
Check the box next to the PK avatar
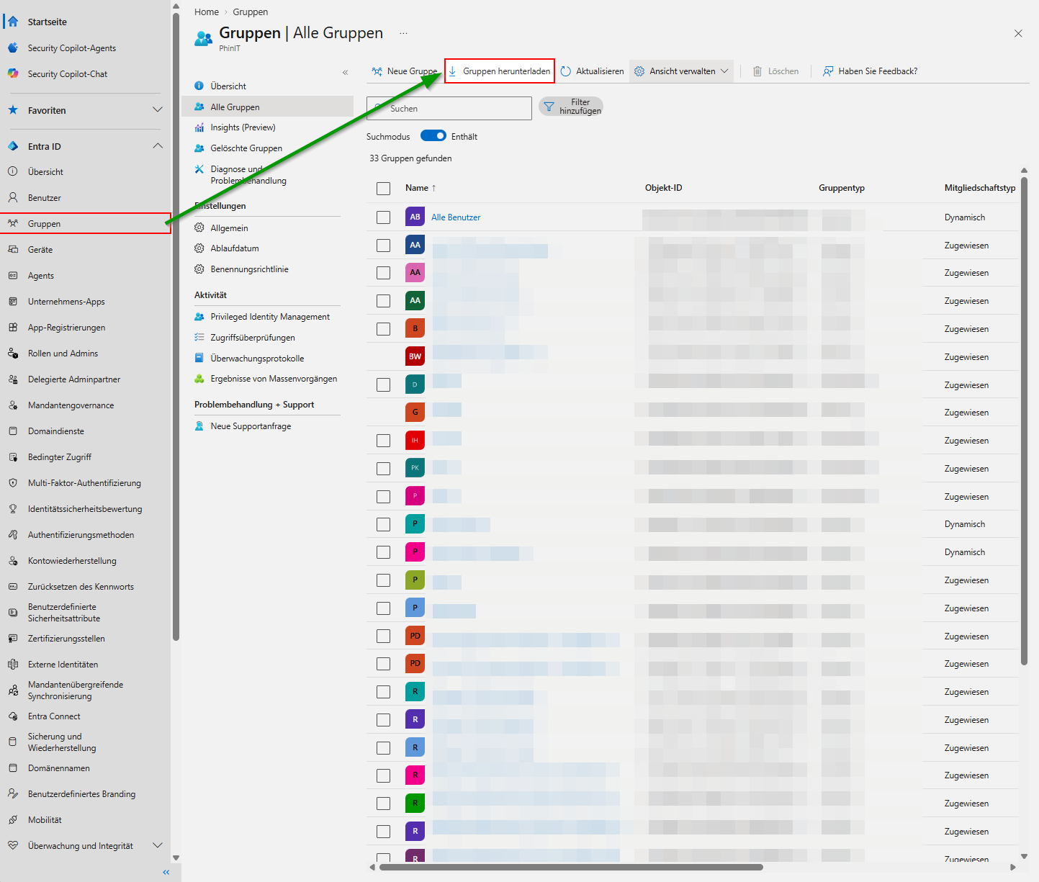383,469
